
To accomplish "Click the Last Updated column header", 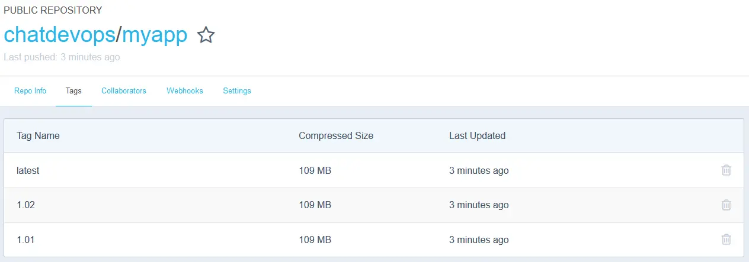I will click(477, 135).
